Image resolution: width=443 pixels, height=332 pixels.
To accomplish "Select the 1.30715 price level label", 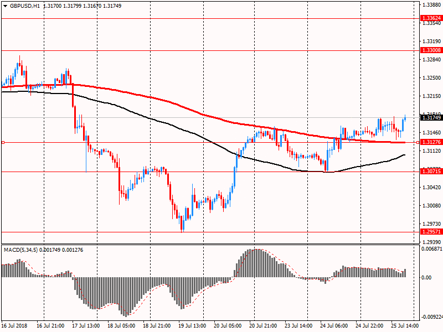I will pyautogui.click(x=431, y=172).
